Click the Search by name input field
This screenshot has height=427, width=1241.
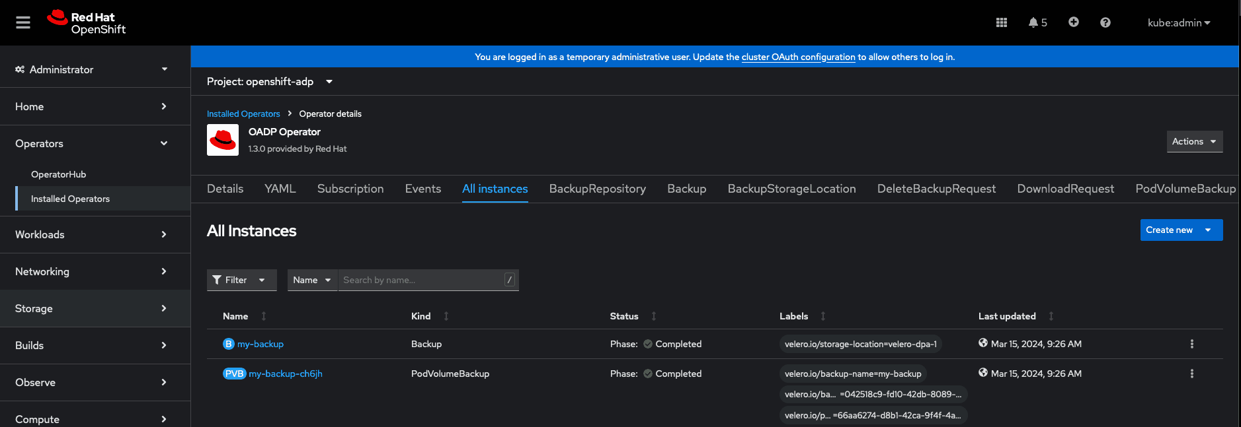(x=428, y=280)
